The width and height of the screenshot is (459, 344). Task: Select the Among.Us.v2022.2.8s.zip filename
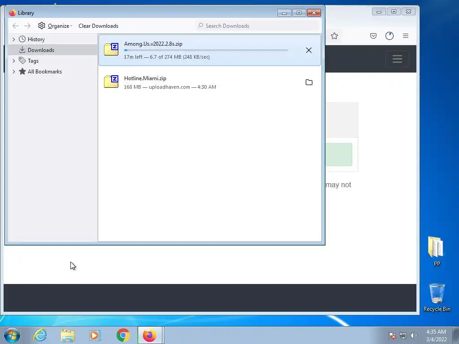153,44
